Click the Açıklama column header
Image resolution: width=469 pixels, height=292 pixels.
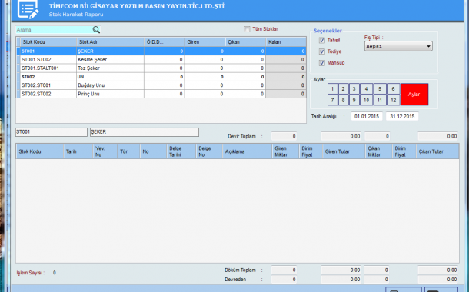pos(248,151)
